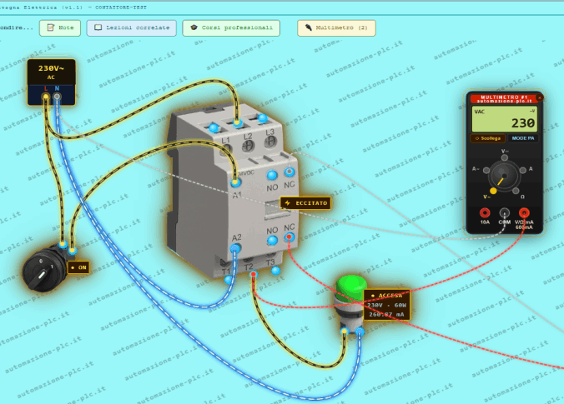The height and width of the screenshot is (404, 564).
Task: Open the Multimetro (2) menu
Action: (337, 28)
